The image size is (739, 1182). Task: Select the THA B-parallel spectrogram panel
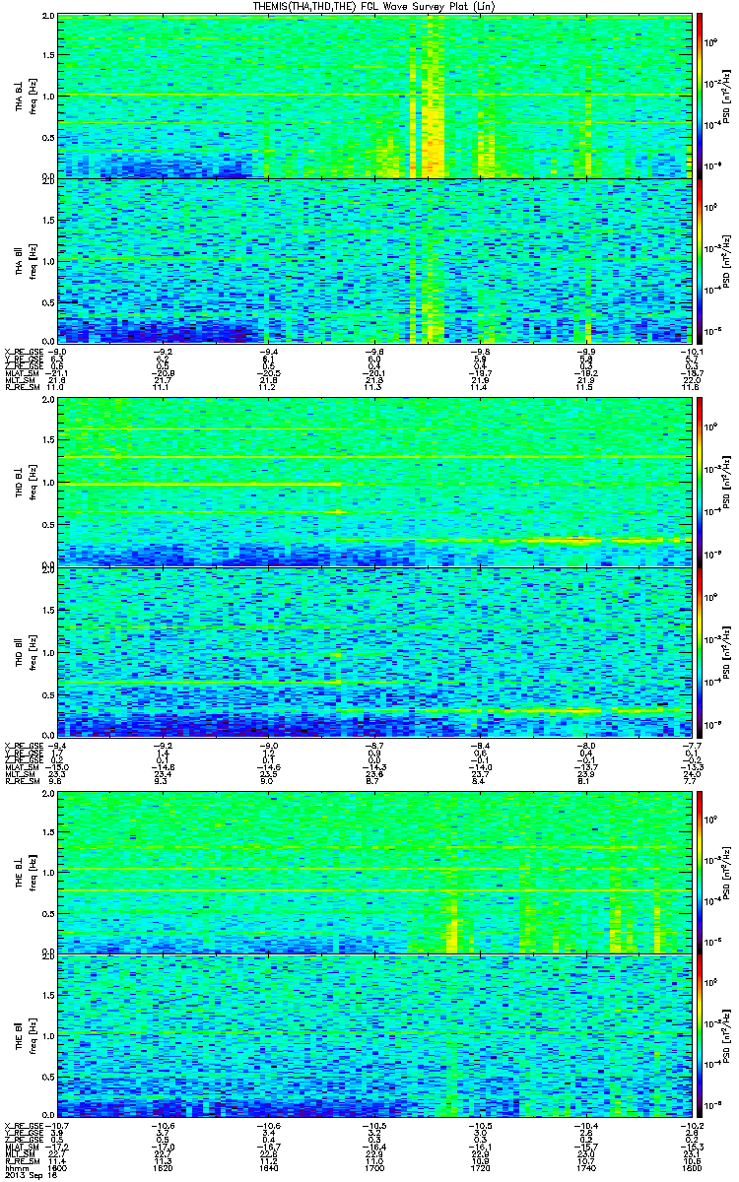coord(373,260)
